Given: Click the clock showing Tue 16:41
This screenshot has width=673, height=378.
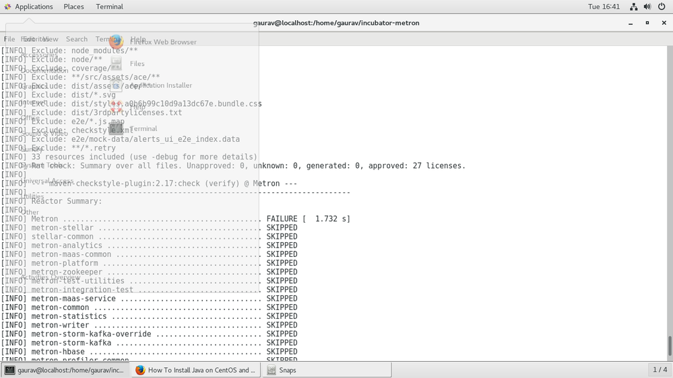Looking at the screenshot, I should tap(604, 7).
